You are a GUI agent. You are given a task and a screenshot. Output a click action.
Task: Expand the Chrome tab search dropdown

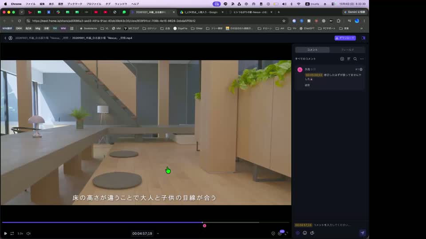click(22, 12)
